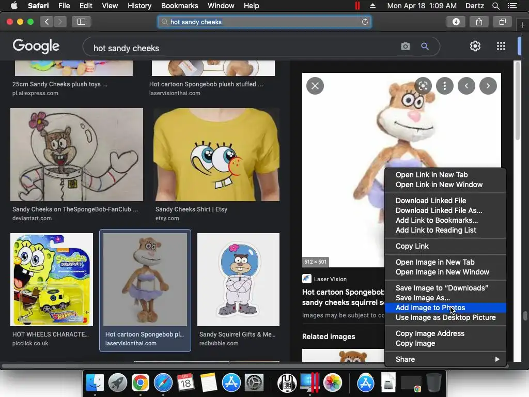Click the deviantart.com source text
The height and width of the screenshot is (397, 529).
pos(32,218)
